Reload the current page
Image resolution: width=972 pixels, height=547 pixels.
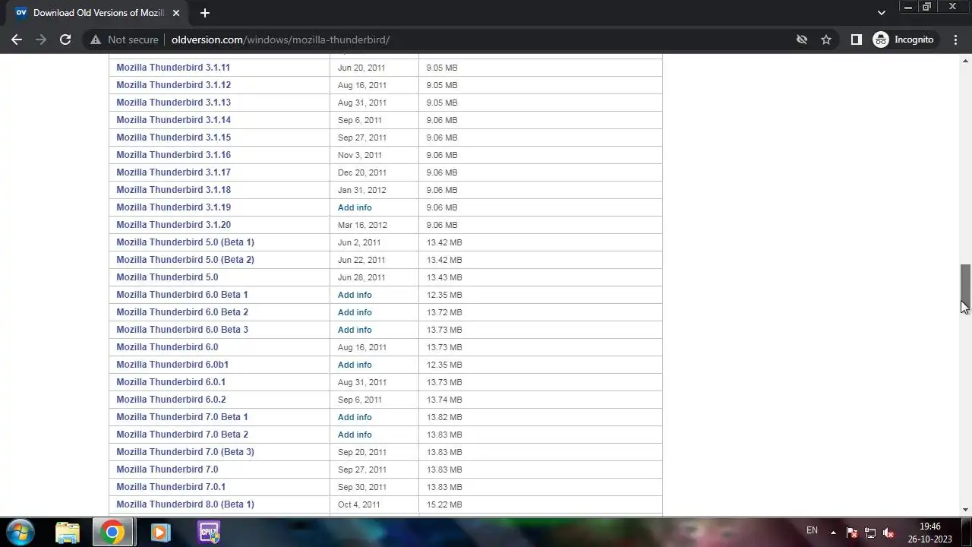[x=65, y=40]
